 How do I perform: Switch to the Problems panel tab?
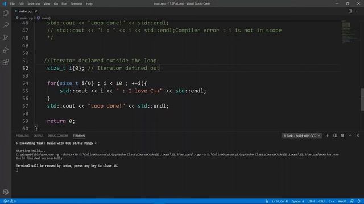[23, 135]
